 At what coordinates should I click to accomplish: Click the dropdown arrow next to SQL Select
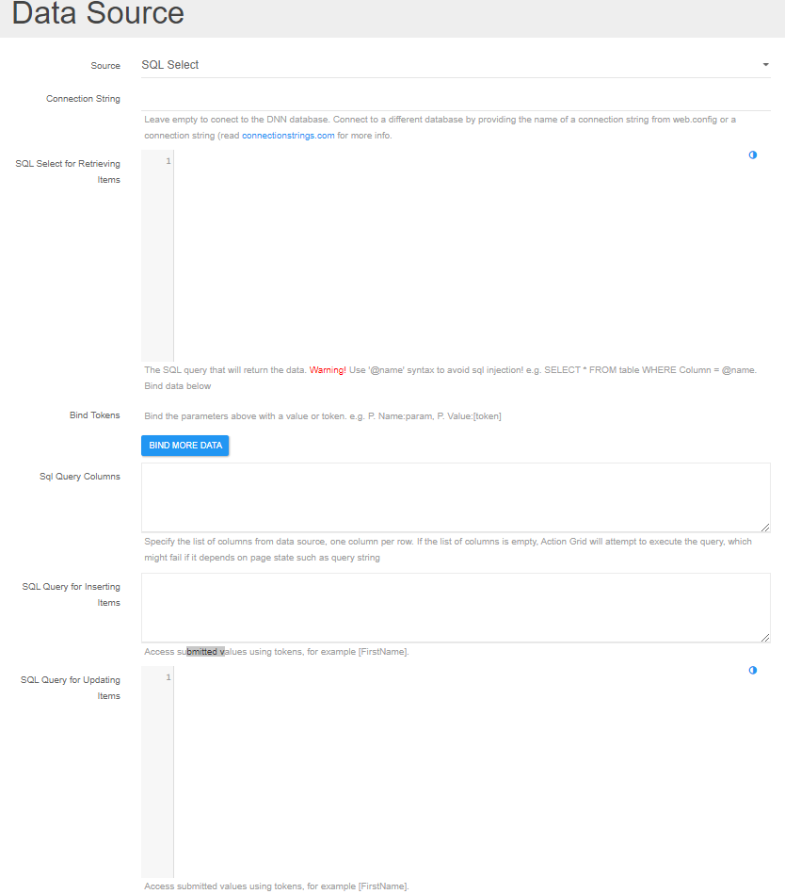[x=765, y=64]
